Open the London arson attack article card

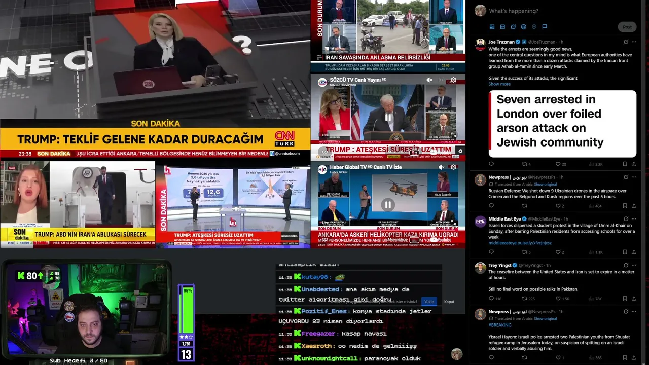tap(562, 124)
